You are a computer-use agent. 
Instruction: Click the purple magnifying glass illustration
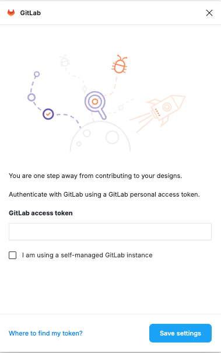pos(96,104)
